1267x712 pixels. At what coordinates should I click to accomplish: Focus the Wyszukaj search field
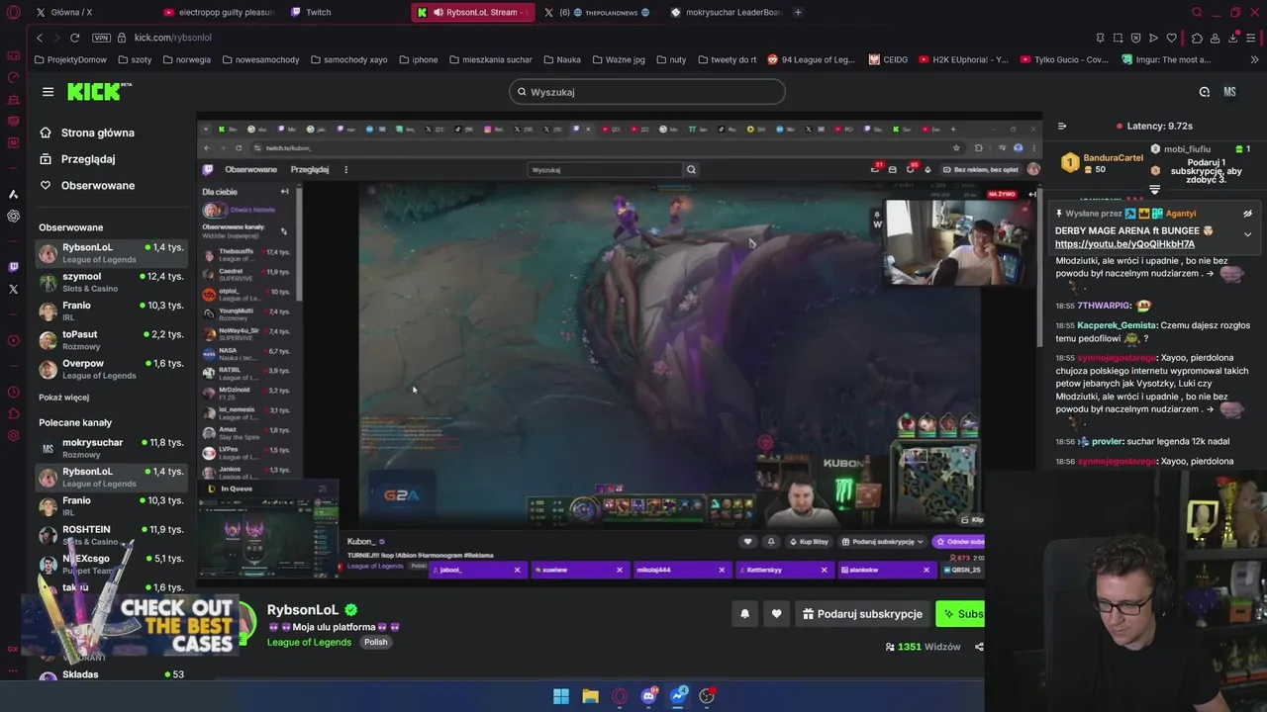click(x=647, y=92)
